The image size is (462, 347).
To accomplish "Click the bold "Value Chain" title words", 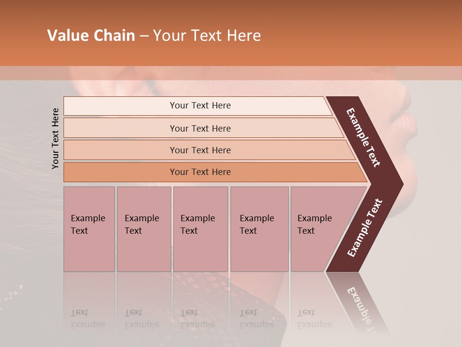I will pyautogui.click(x=91, y=36).
